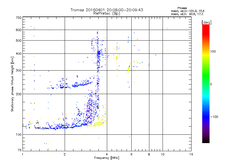Click the y-axis tick label '75'

(20, 150)
